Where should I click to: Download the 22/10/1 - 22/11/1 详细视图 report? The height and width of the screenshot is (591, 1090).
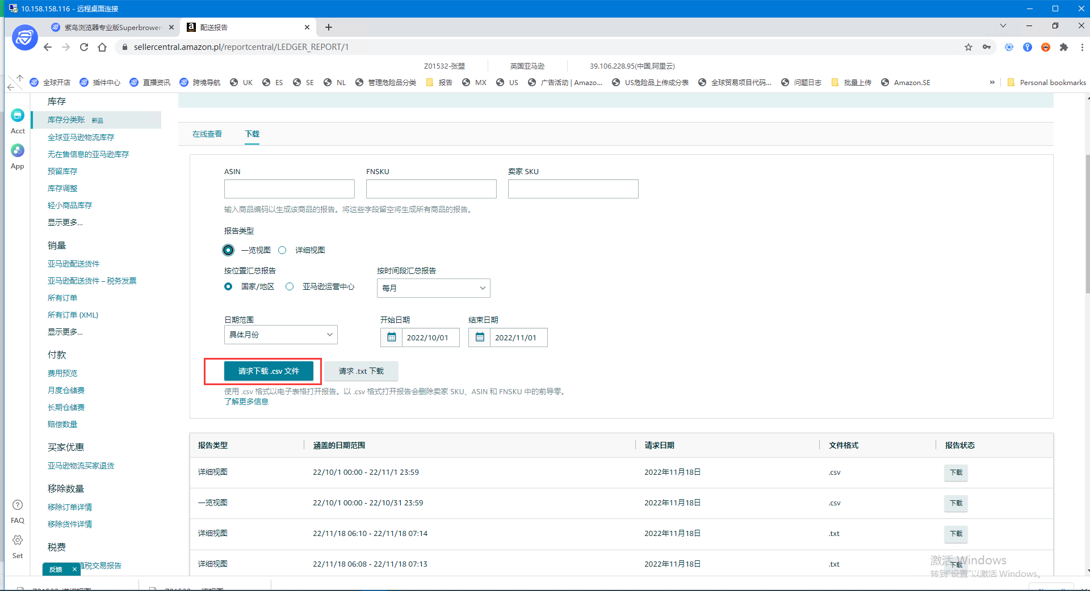click(x=956, y=472)
